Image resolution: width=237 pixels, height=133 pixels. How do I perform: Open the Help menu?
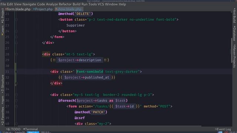122,4
